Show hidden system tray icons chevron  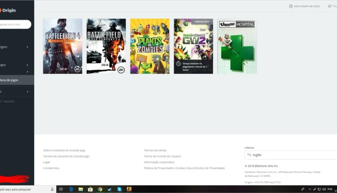pos(310,189)
